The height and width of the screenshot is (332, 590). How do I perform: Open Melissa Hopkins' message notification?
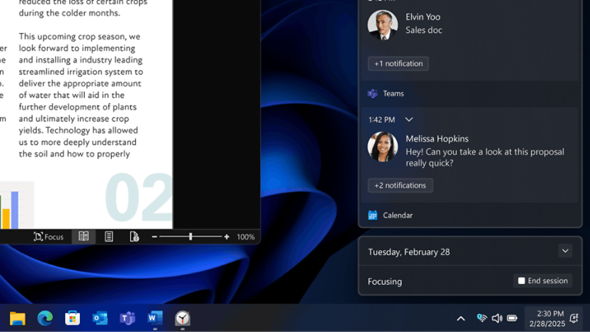click(x=469, y=155)
